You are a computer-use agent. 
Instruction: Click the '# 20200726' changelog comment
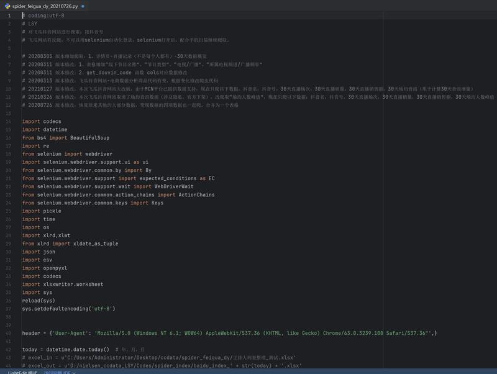click(130, 105)
